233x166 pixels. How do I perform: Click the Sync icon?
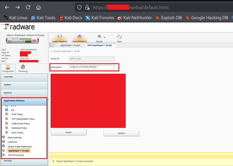pos(119,37)
